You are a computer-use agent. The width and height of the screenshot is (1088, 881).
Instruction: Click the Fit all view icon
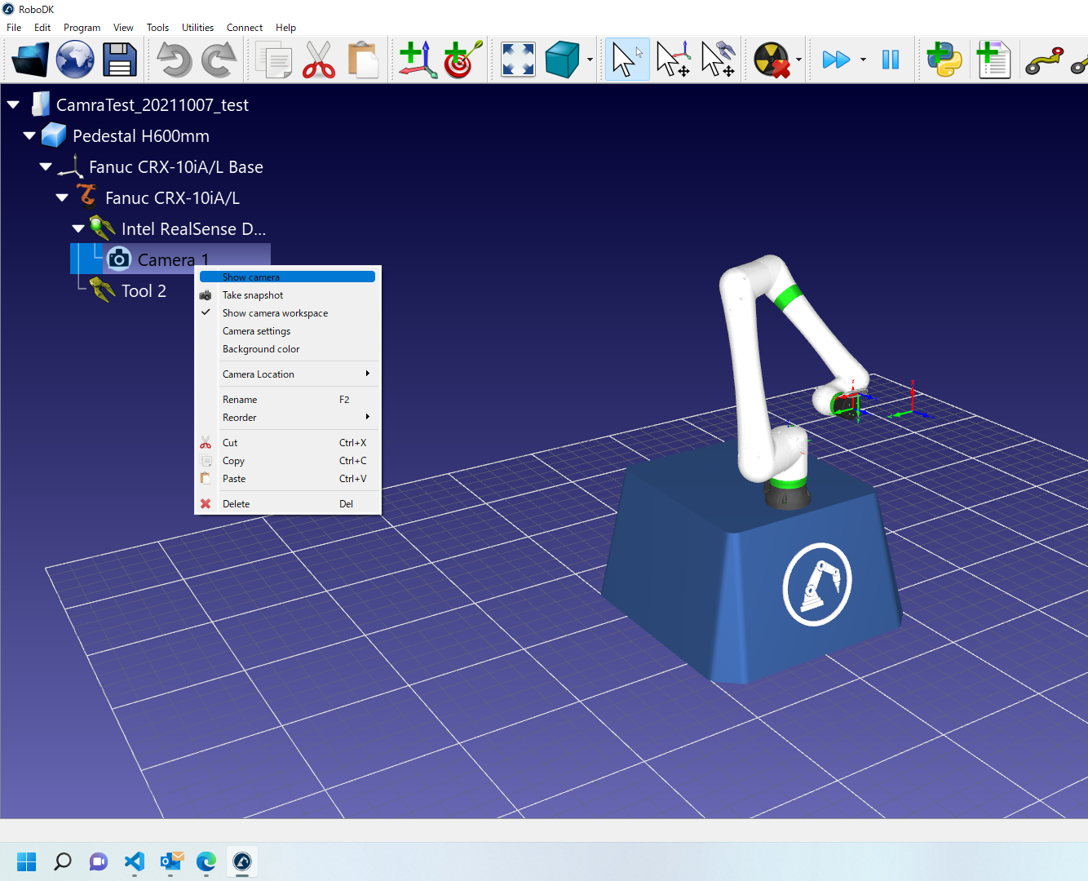[518, 60]
